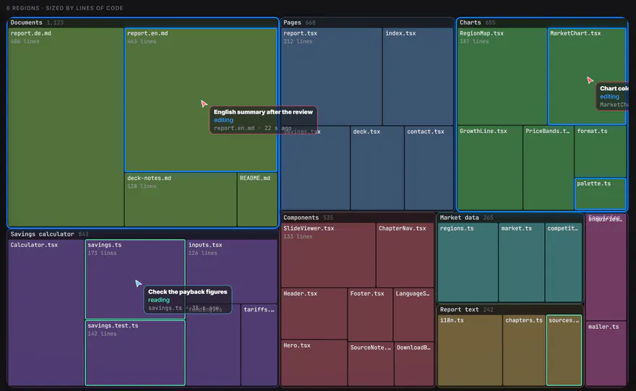
Task: Open the contact.tsx tile
Action: 429,168
